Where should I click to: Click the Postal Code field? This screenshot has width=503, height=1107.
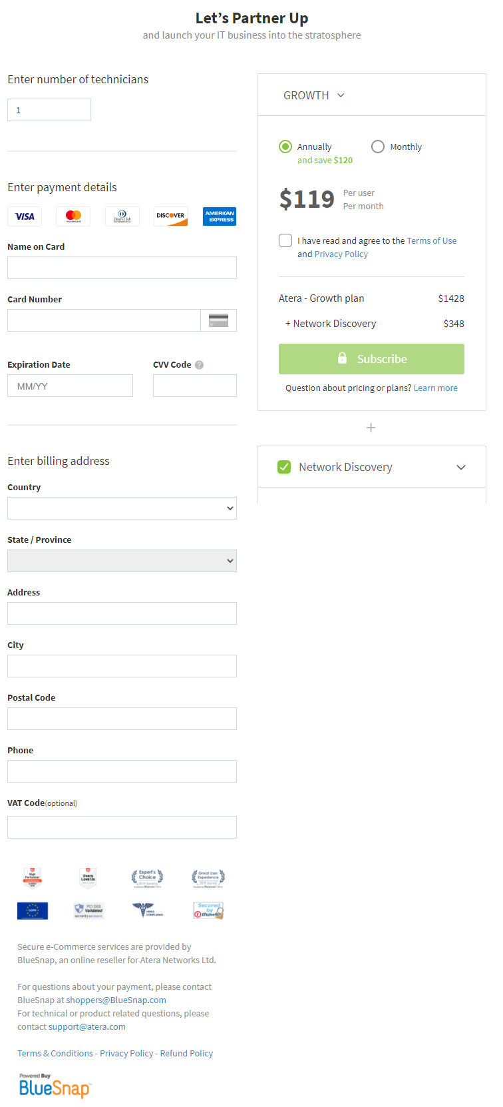[x=122, y=719]
